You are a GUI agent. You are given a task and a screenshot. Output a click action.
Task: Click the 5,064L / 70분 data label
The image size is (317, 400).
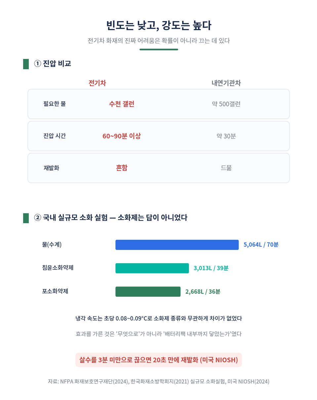(261, 245)
